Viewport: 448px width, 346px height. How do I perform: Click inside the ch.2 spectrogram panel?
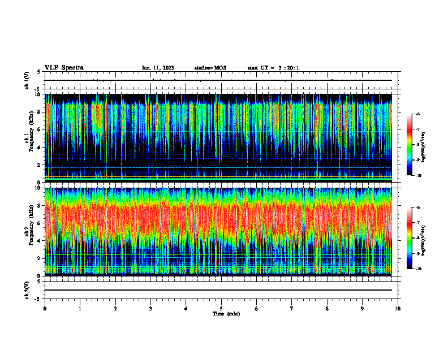[x=218, y=232]
